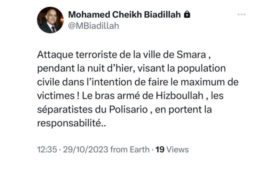The image size is (258, 170).
Task: Click the display name Mohamed Cheikh Biadillah
Action: click(124, 15)
